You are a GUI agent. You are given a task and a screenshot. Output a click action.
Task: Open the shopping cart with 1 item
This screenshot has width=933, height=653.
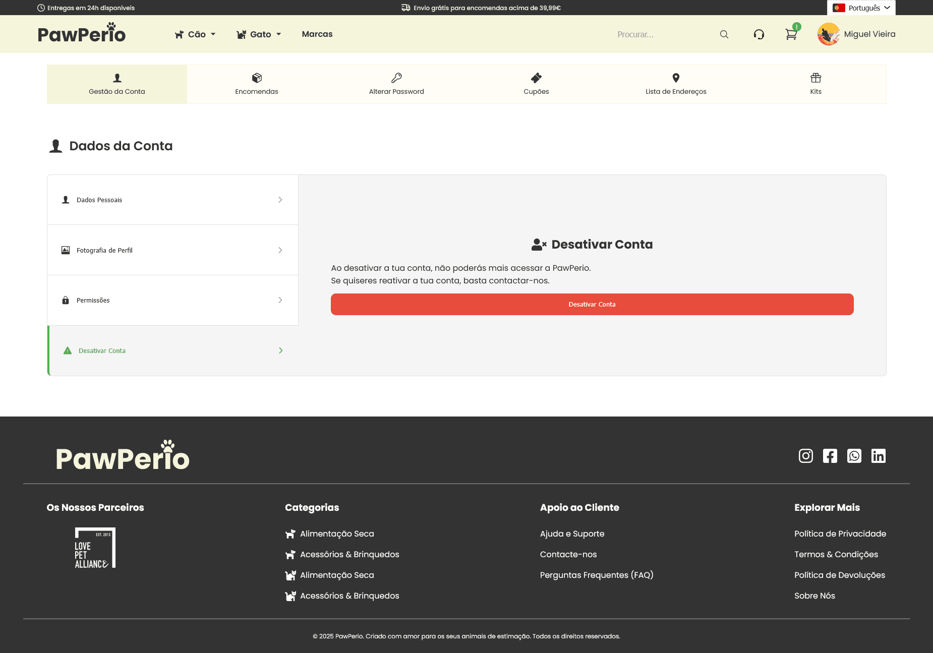click(x=791, y=34)
